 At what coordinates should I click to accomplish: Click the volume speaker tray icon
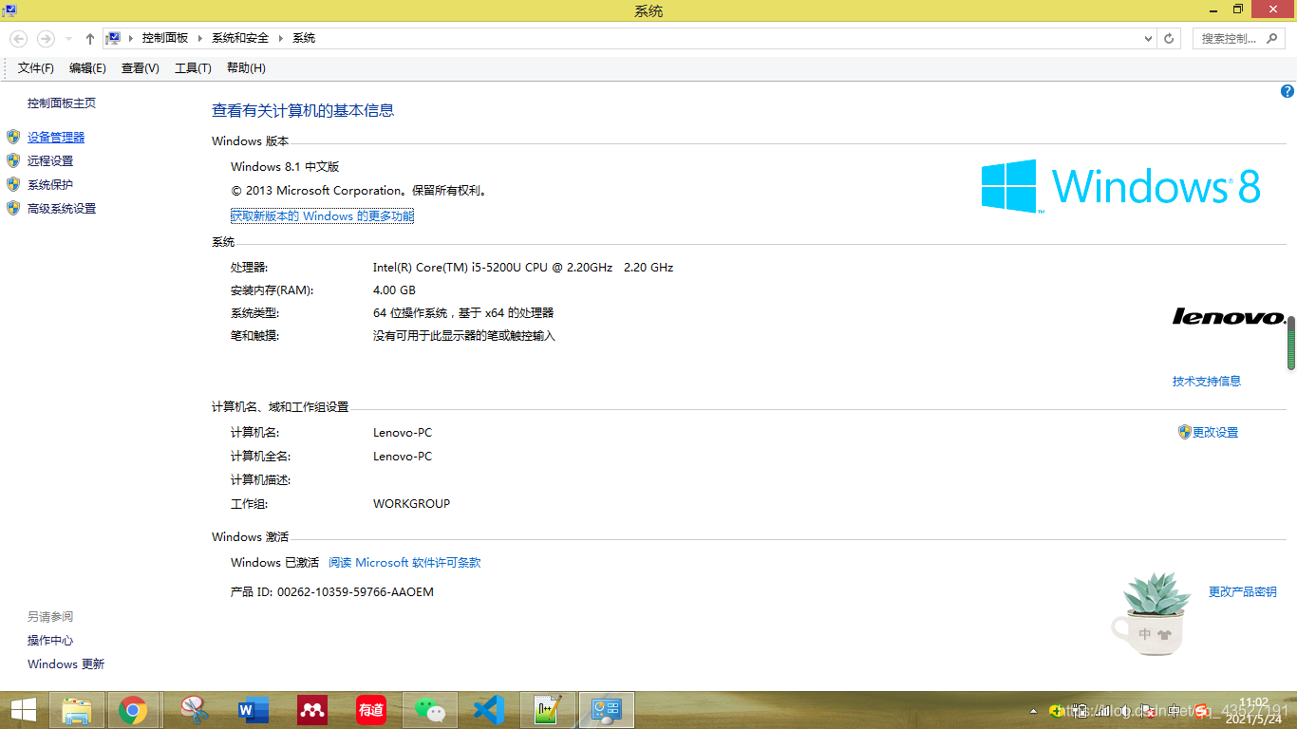[1125, 711]
